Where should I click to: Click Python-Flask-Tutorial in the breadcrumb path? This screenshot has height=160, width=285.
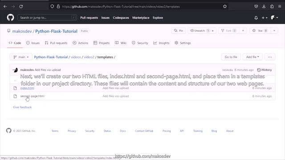coord(51,57)
